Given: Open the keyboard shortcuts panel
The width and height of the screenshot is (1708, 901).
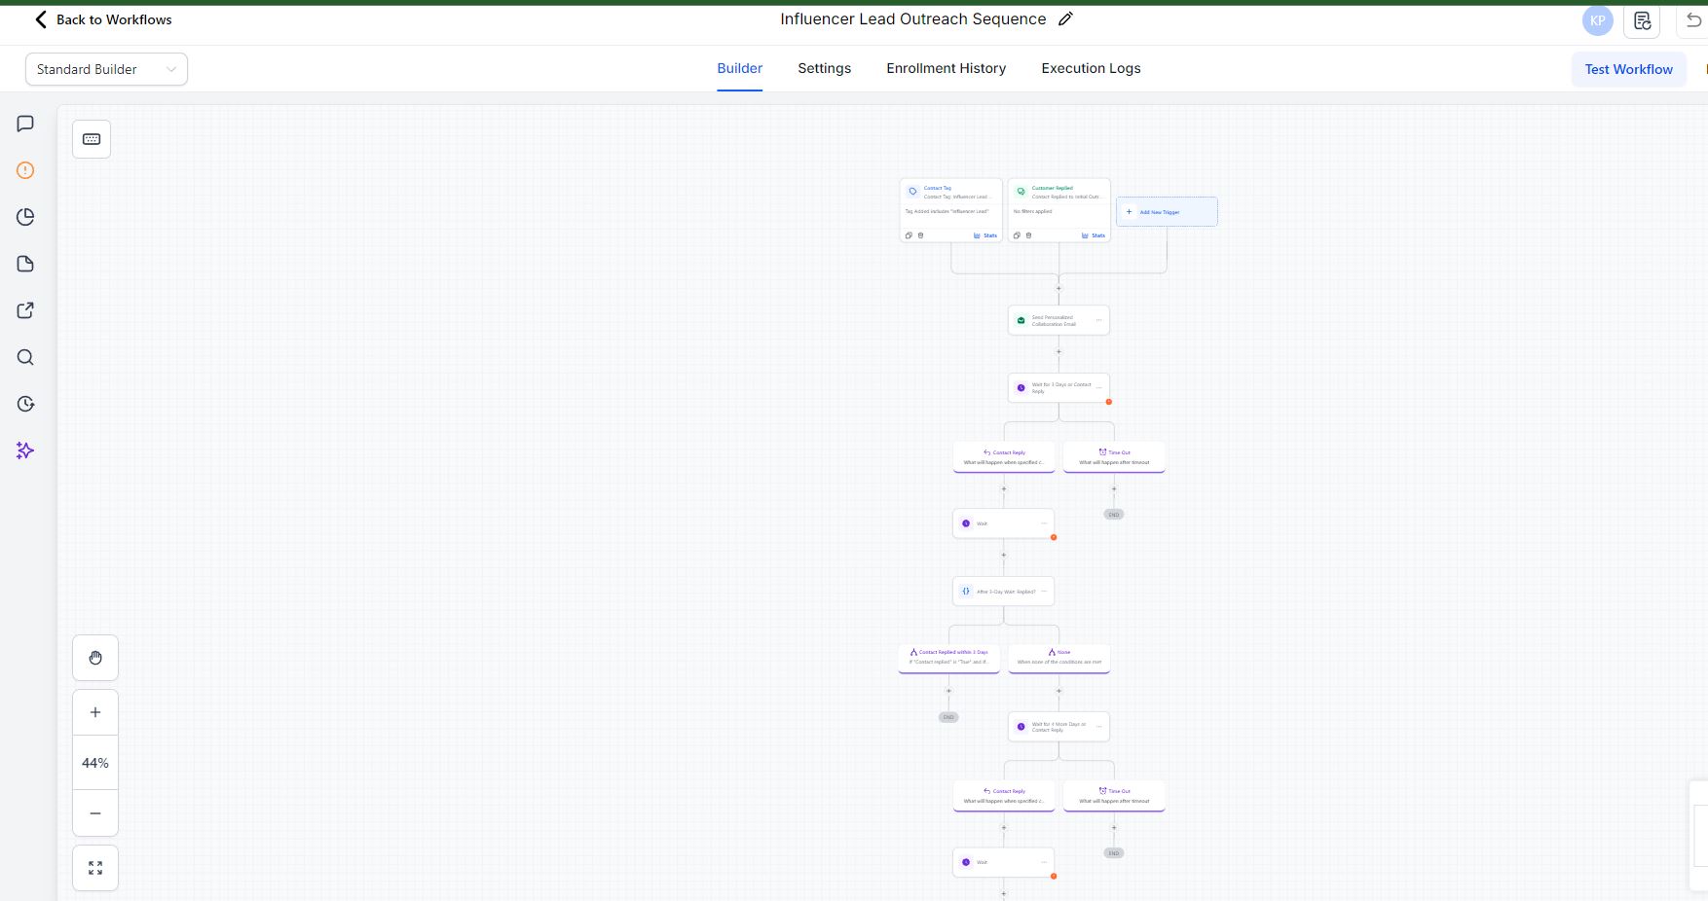Looking at the screenshot, I should [91, 138].
